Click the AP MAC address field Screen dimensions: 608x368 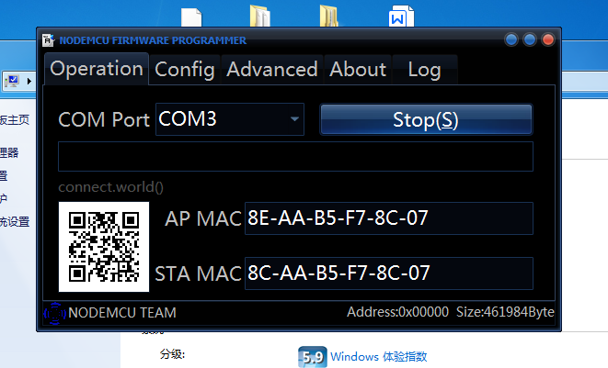pos(389,218)
